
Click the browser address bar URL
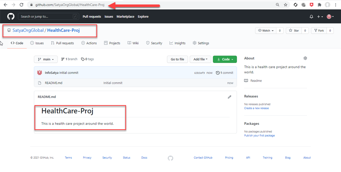pyautogui.click(x=70, y=5)
